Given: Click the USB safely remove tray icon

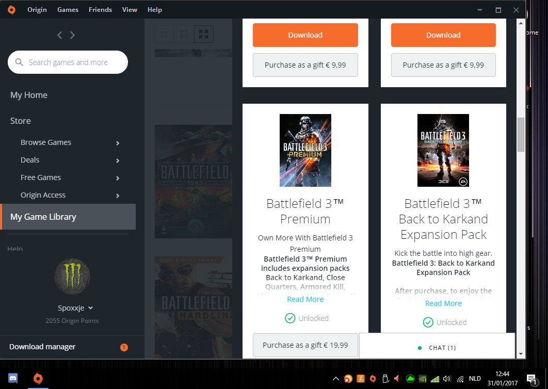Looking at the screenshot, I should [x=385, y=379].
